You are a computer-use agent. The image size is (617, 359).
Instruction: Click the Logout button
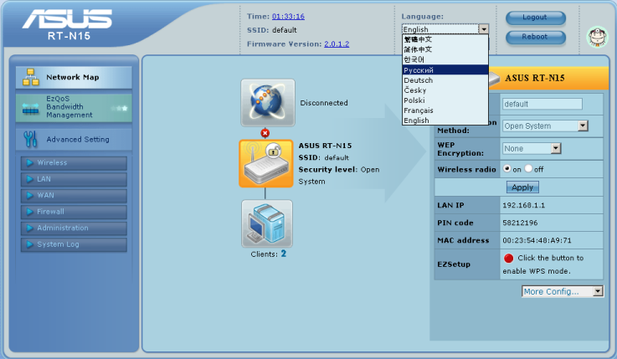536,18
